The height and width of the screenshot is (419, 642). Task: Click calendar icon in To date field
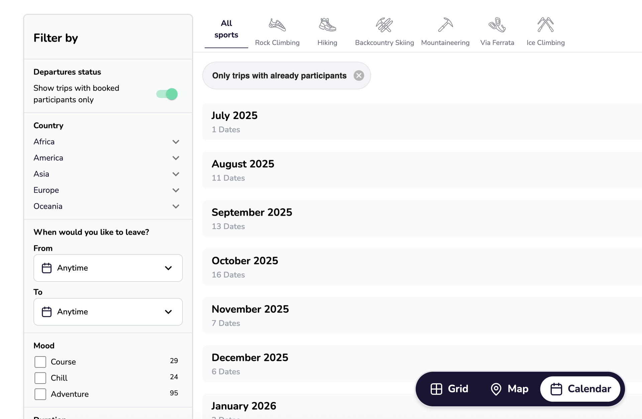coord(46,312)
